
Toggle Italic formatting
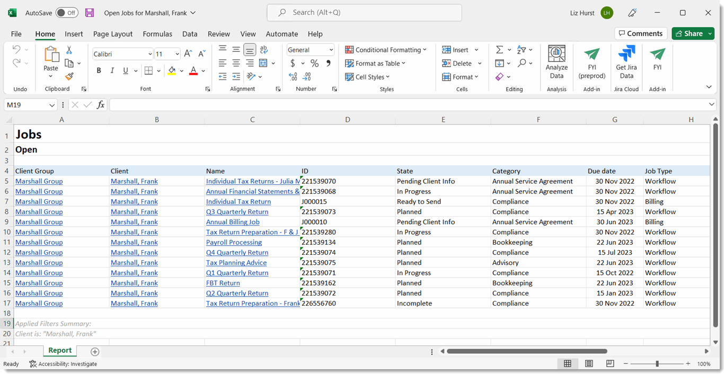click(x=112, y=70)
